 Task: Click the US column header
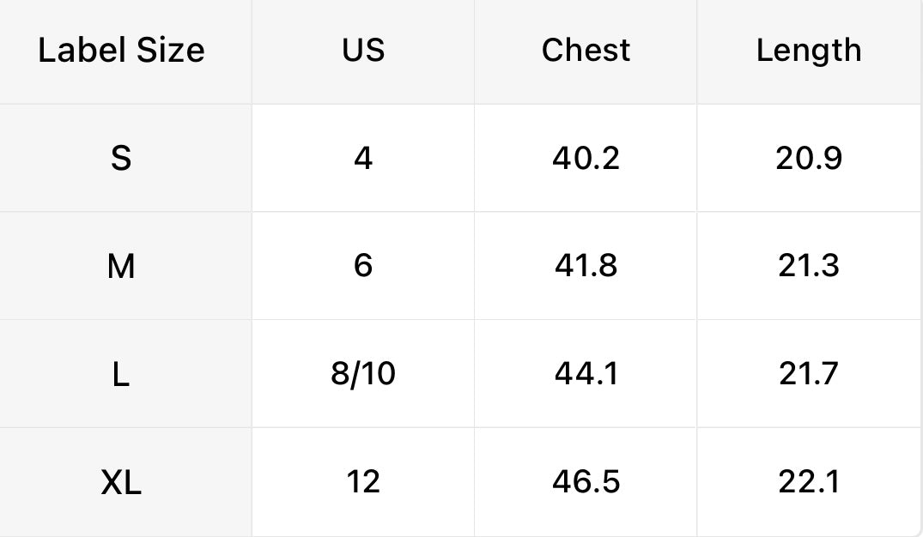point(363,51)
